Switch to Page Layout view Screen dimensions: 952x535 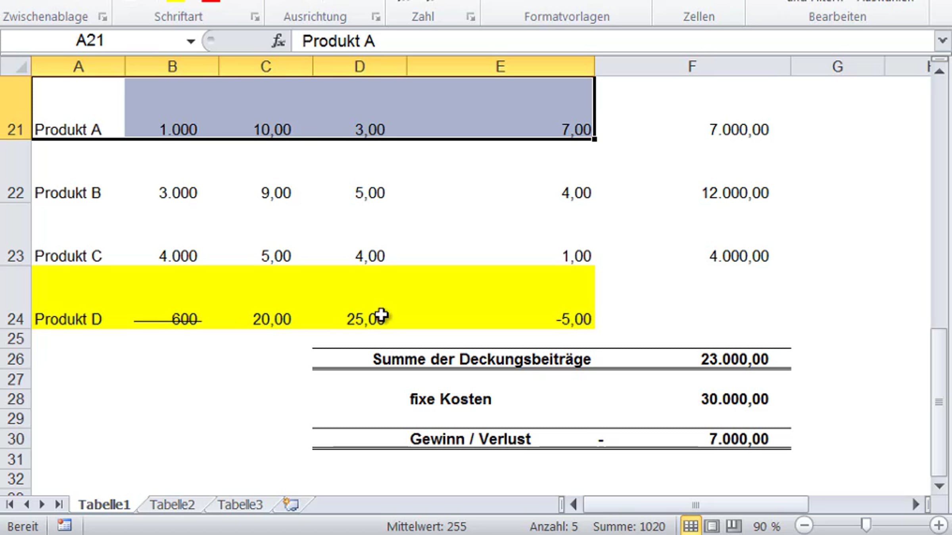712,526
